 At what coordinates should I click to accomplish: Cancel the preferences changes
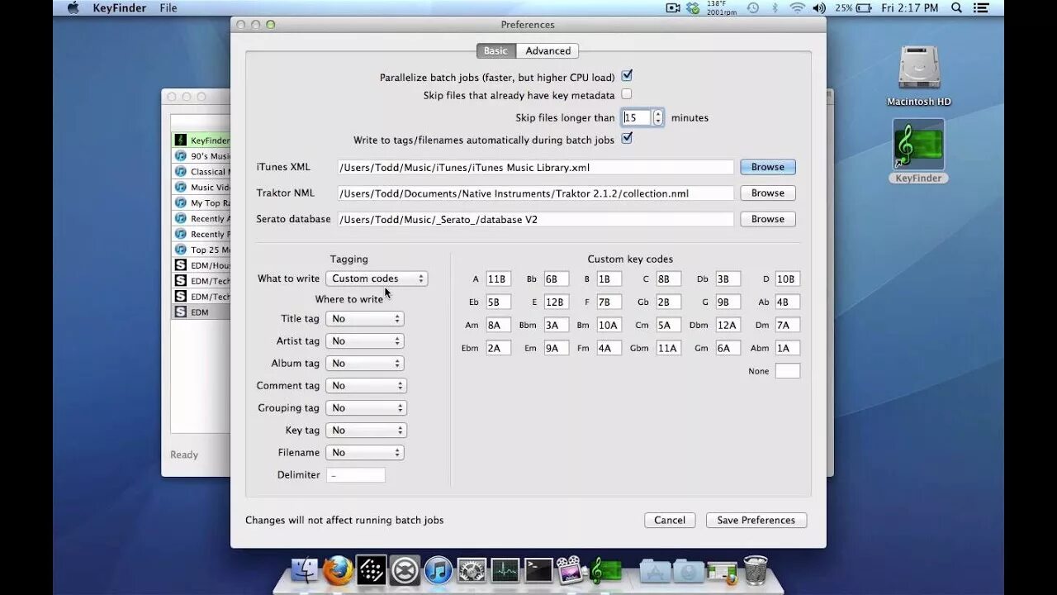(670, 520)
